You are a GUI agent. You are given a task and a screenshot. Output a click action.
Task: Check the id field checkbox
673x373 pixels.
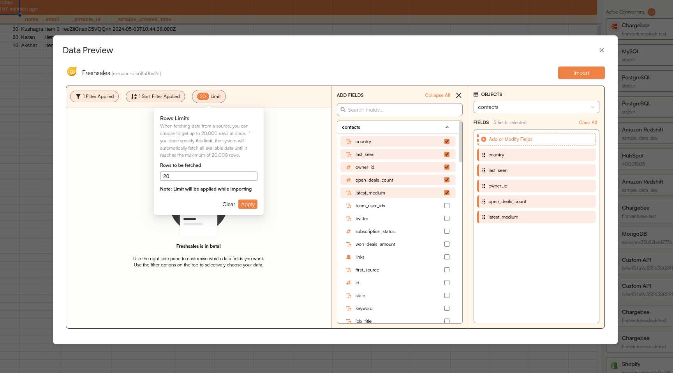447,283
